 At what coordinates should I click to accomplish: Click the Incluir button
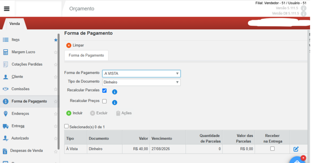tap(74, 113)
